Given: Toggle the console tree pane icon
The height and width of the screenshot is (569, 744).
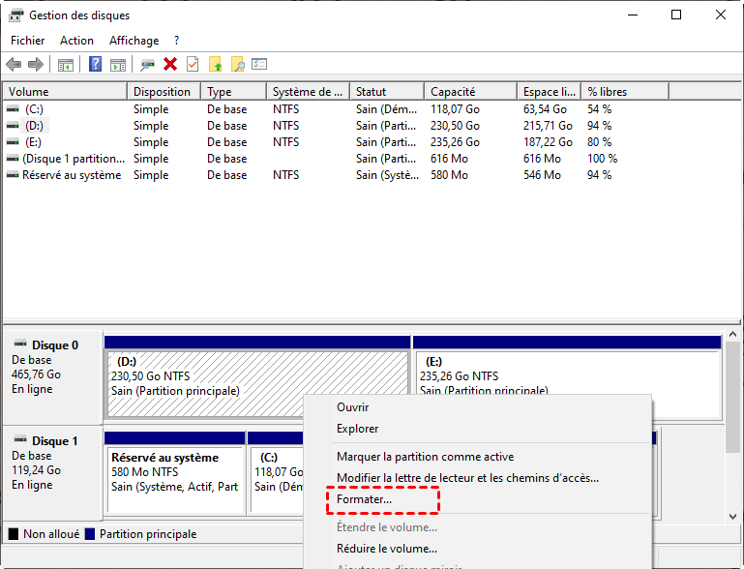Looking at the screenshot, I should click(66, 64).
